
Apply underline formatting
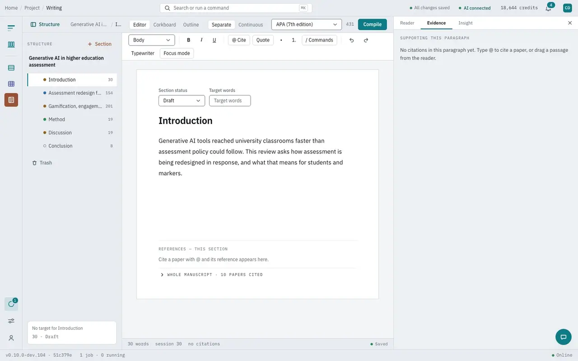tap(214, 40)
